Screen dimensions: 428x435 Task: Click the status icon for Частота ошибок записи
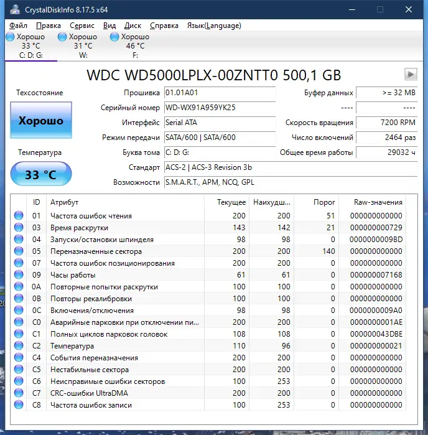(x=19, y=405)
